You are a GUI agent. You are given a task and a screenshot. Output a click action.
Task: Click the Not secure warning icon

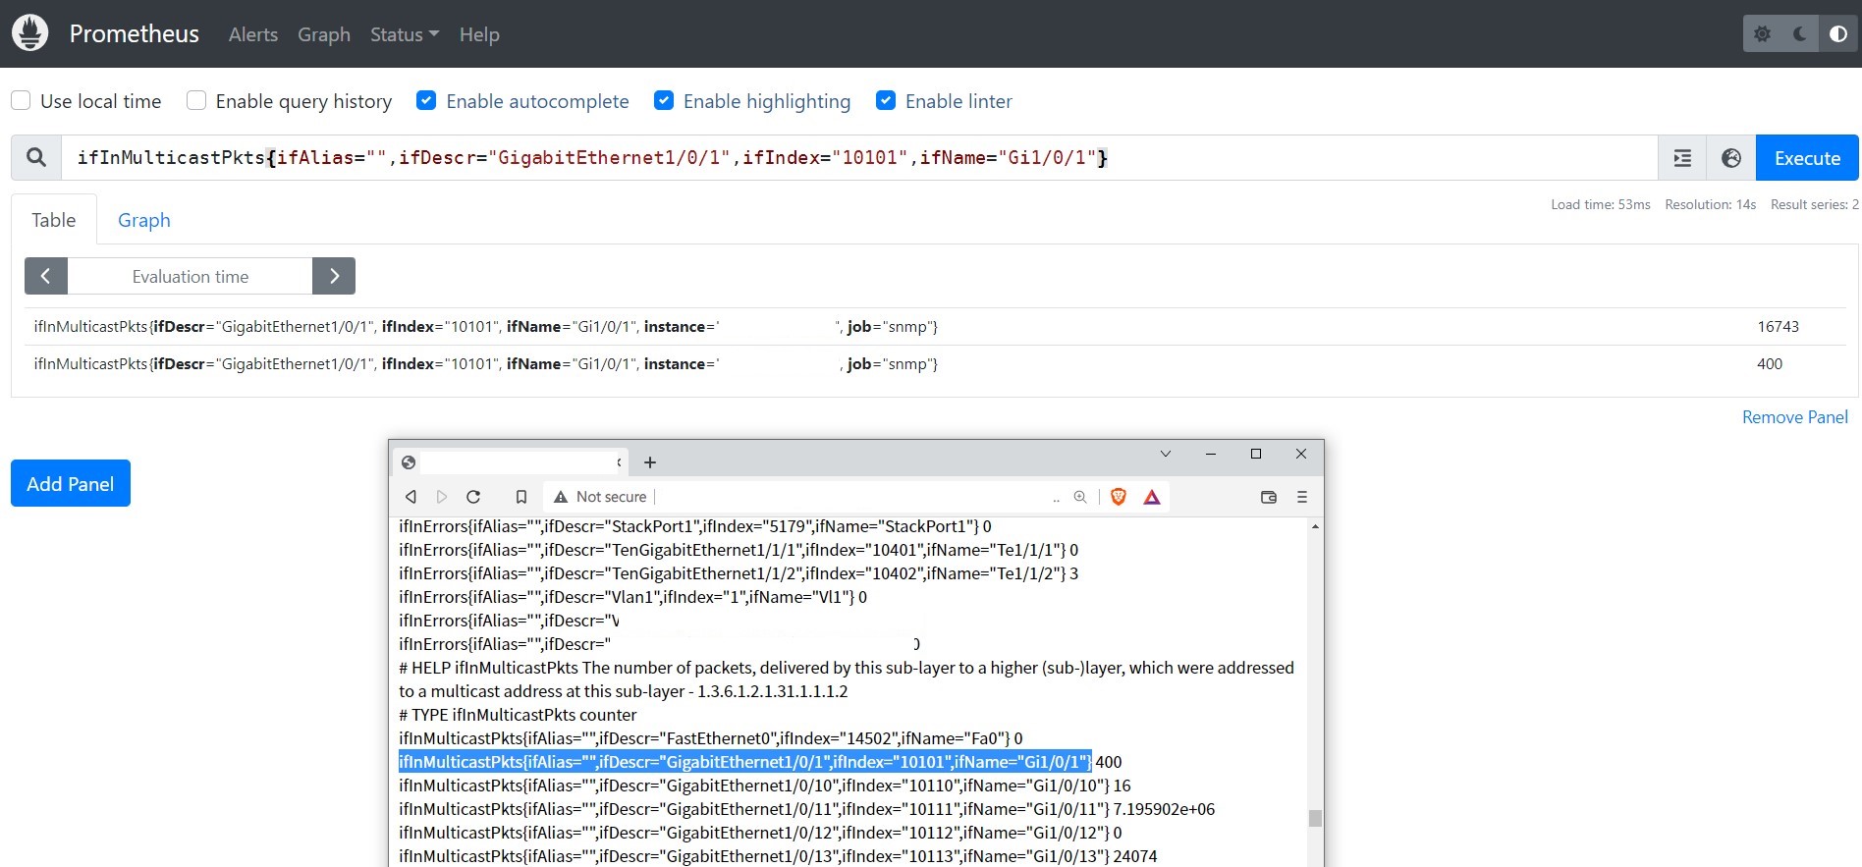click(x=561, y=497)
